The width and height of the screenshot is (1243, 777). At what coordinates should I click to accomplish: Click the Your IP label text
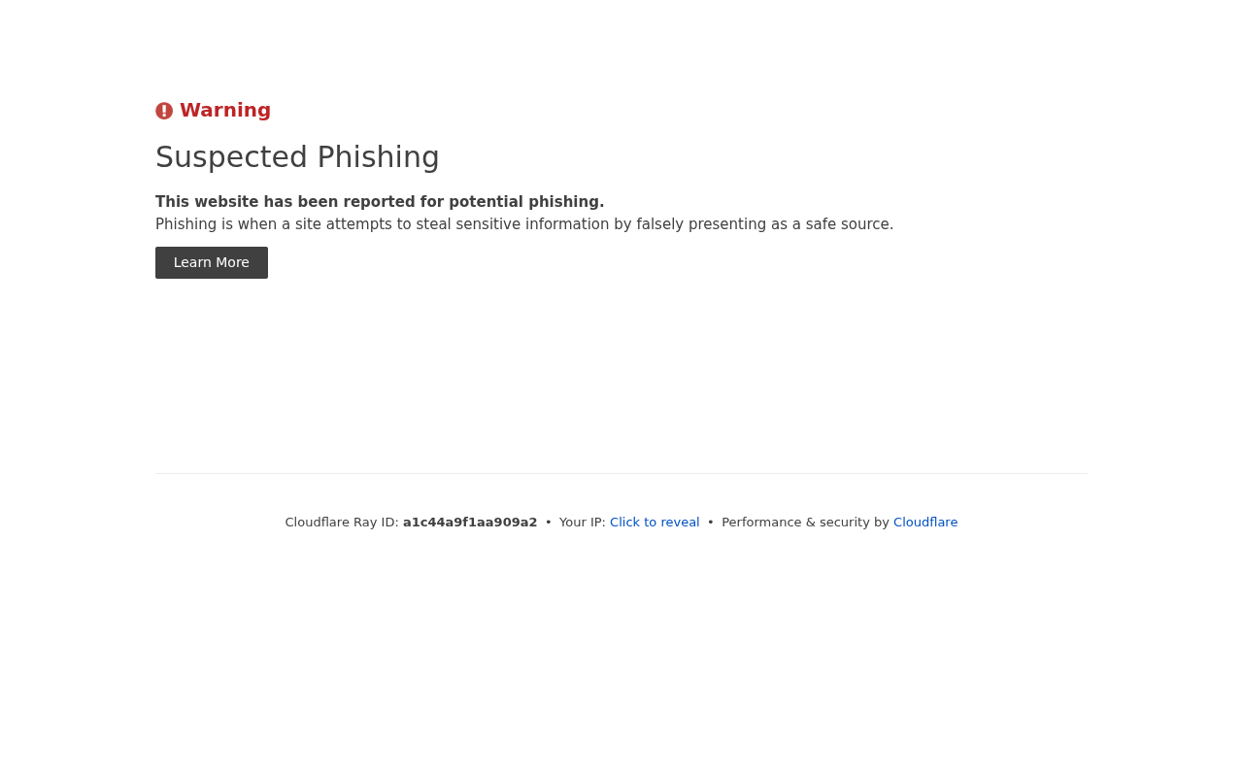583,523
